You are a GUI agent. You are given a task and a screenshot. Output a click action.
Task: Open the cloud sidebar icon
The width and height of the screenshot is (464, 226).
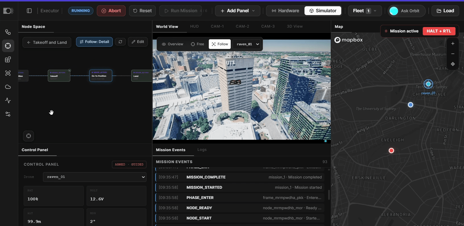[8, 87]
